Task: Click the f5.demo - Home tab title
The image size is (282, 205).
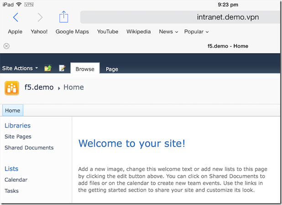Action: [x=228, y=46]
